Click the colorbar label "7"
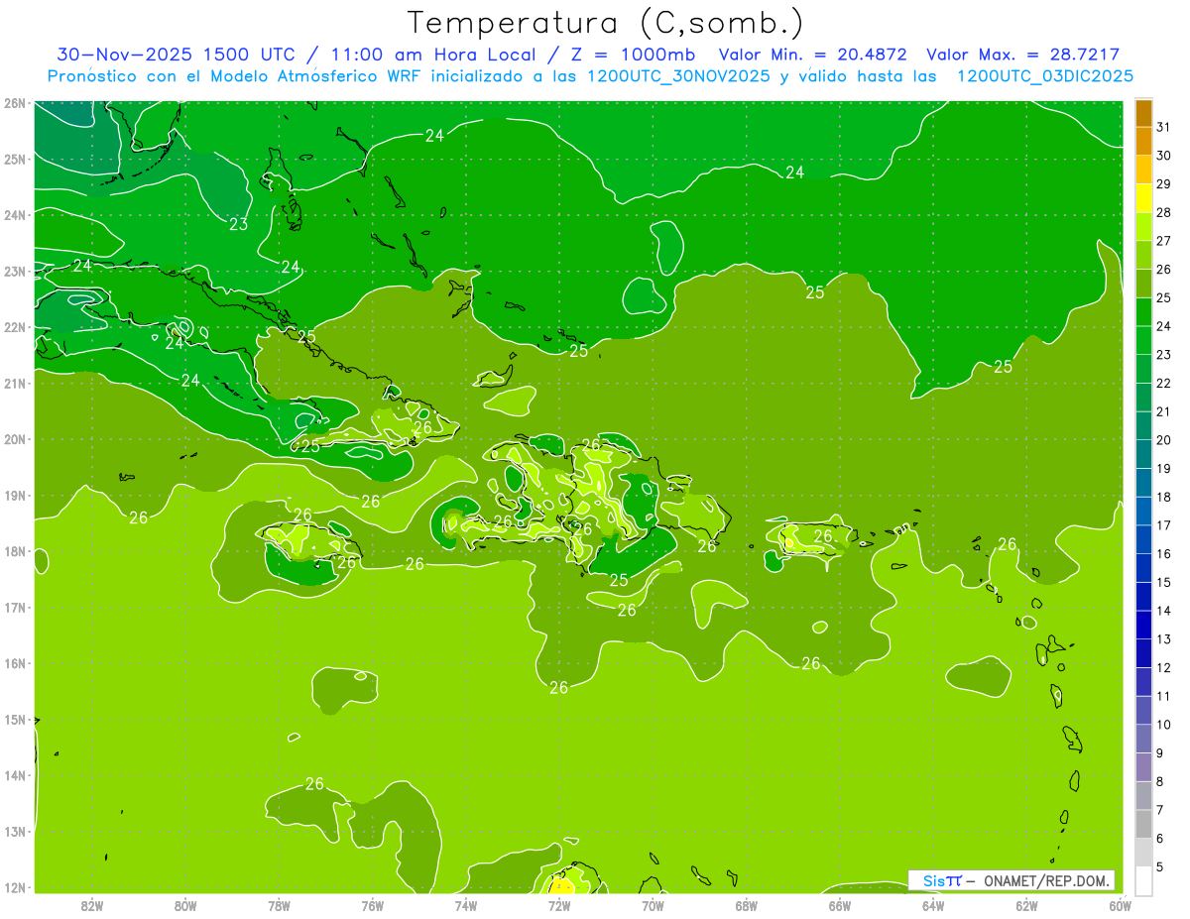This screenshot has height=919, width=1190. (1160, 810)
